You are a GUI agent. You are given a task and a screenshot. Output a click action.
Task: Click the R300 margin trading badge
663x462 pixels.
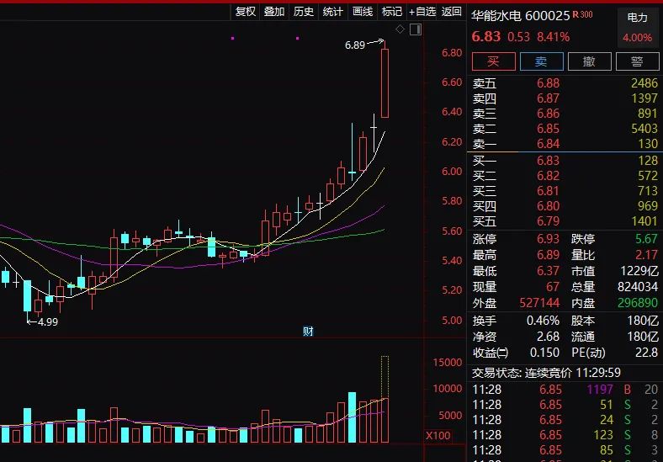[582, 15]
